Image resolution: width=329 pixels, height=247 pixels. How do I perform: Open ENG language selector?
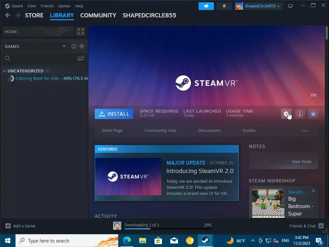pyautogui.click(x=285, y=241)
